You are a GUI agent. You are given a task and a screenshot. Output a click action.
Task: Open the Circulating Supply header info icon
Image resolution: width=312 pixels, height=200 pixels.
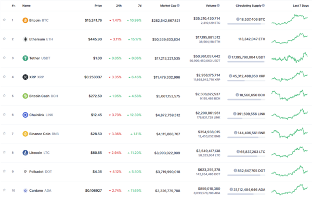tap(264, 6)
